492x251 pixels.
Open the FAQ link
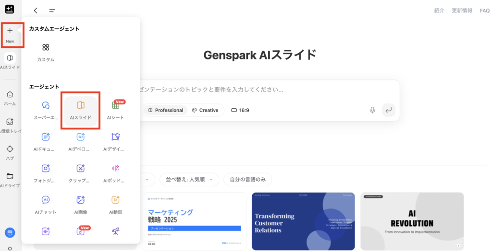point(484,11)
